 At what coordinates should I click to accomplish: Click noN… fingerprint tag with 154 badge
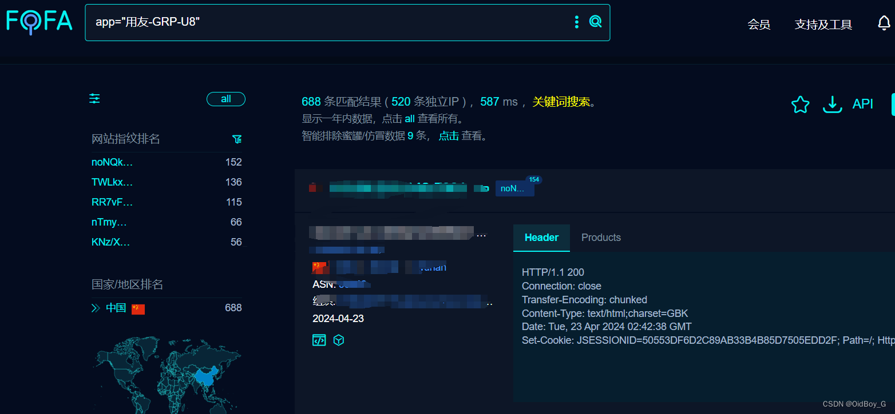click(x=514, y=188)
